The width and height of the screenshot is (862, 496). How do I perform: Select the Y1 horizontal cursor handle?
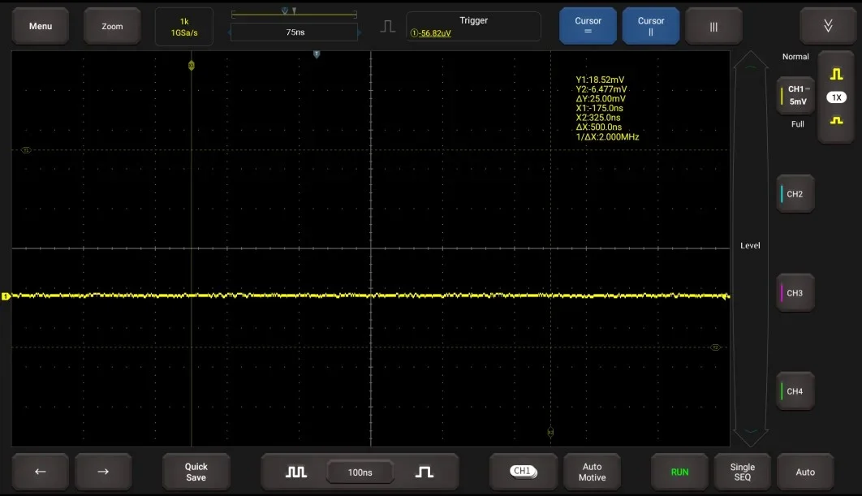click(x=26, y=150)
